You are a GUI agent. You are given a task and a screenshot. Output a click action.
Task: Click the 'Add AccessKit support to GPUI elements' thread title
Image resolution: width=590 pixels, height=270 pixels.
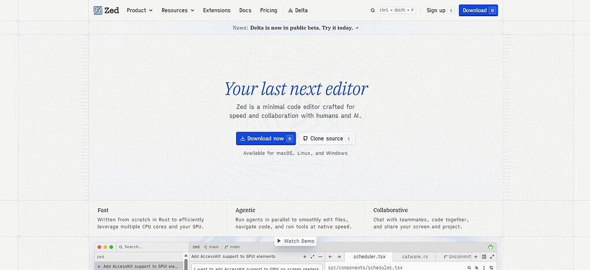pos(233,257)
